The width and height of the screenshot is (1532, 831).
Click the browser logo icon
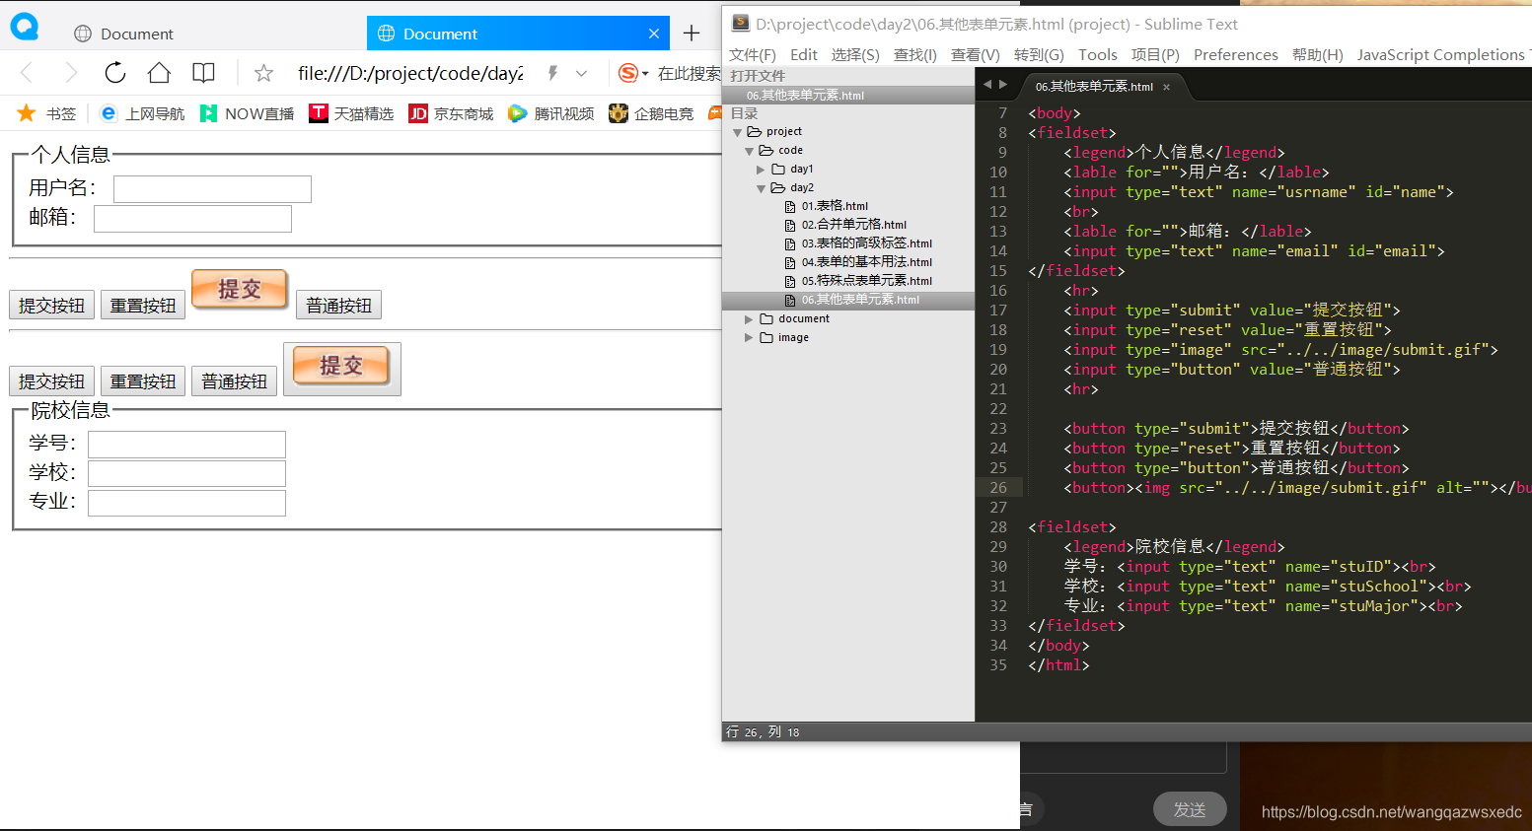25,27
